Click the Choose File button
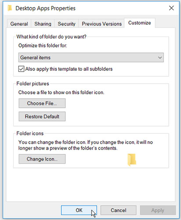 [42, 103]
